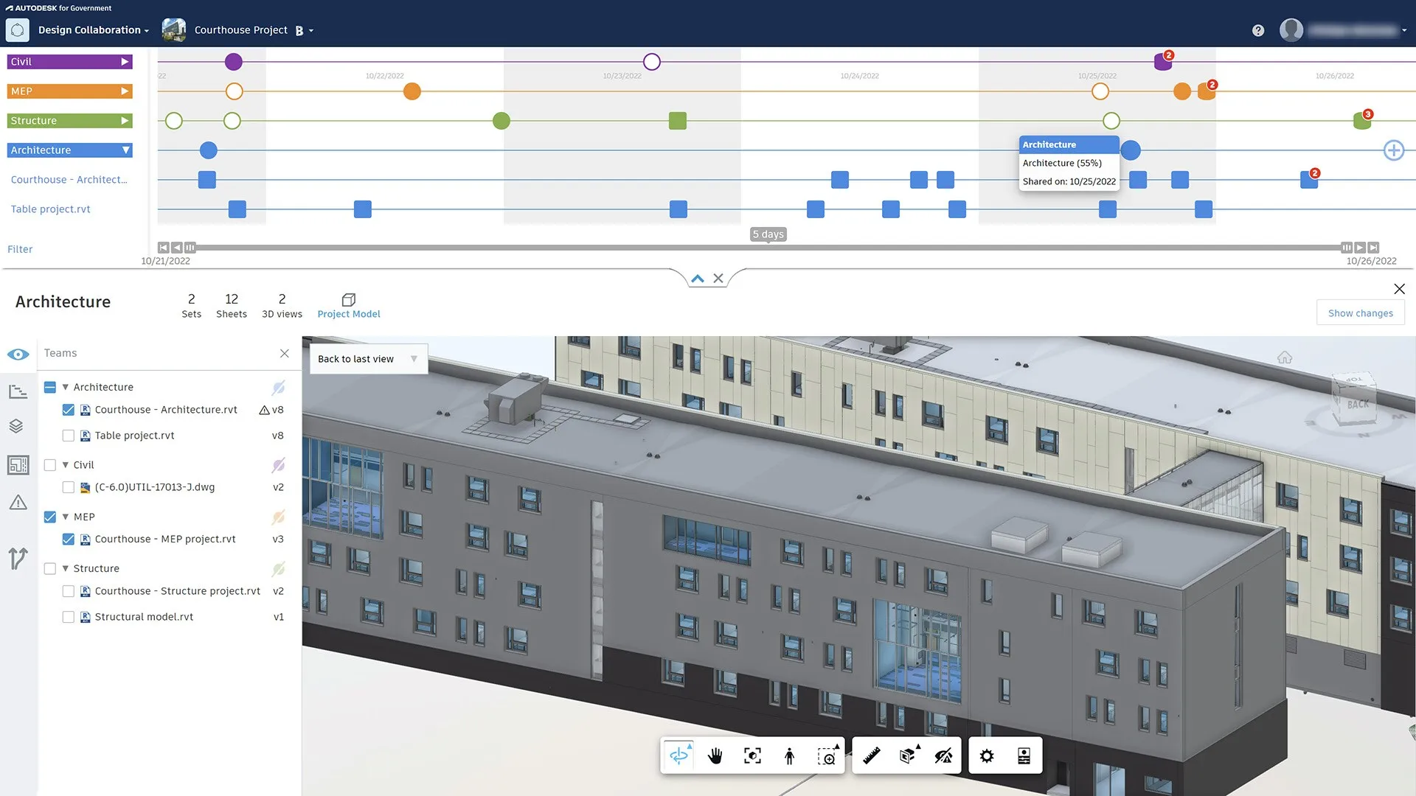
Task: Open the Sheets floor plan sidebar icon
Action: [18, 464]
